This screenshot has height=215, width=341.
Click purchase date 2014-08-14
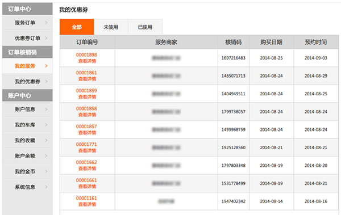click(x=272, y=201)
